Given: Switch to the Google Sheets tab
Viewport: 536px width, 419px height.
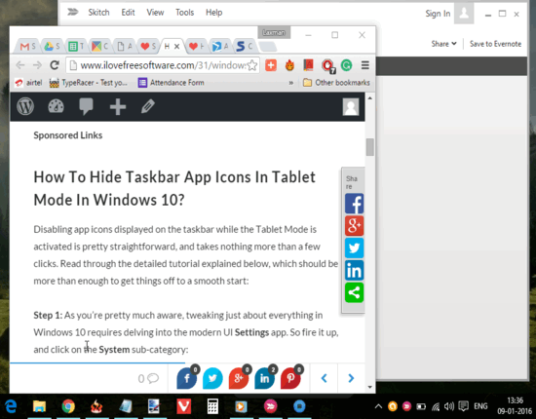Looking at the screenshot, I should point(76,47).
